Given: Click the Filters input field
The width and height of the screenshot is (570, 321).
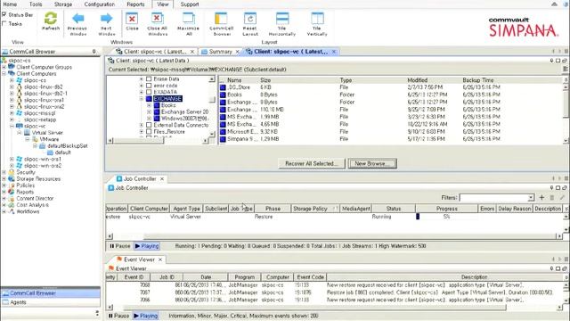Looking at the screenshot, I should tap(493, 198).
